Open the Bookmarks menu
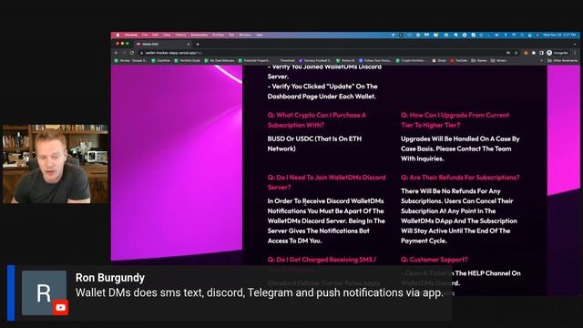 [199, 35]
